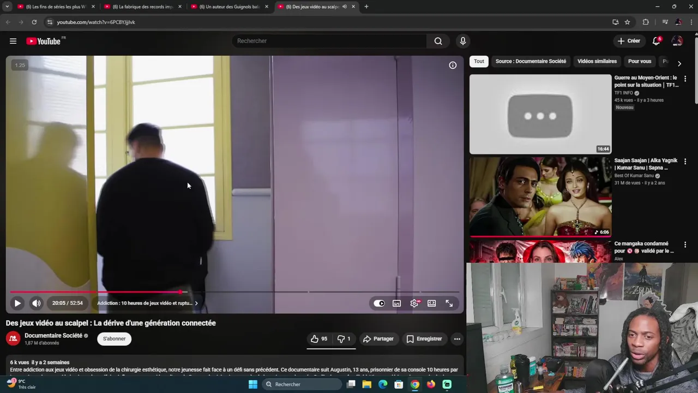Seek on the red video progress bar
Image resolution: width=698 pixels, height=393 pixels.
(x=234, y=292)
